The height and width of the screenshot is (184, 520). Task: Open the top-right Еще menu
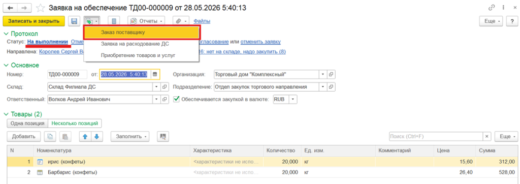[492, 21]
